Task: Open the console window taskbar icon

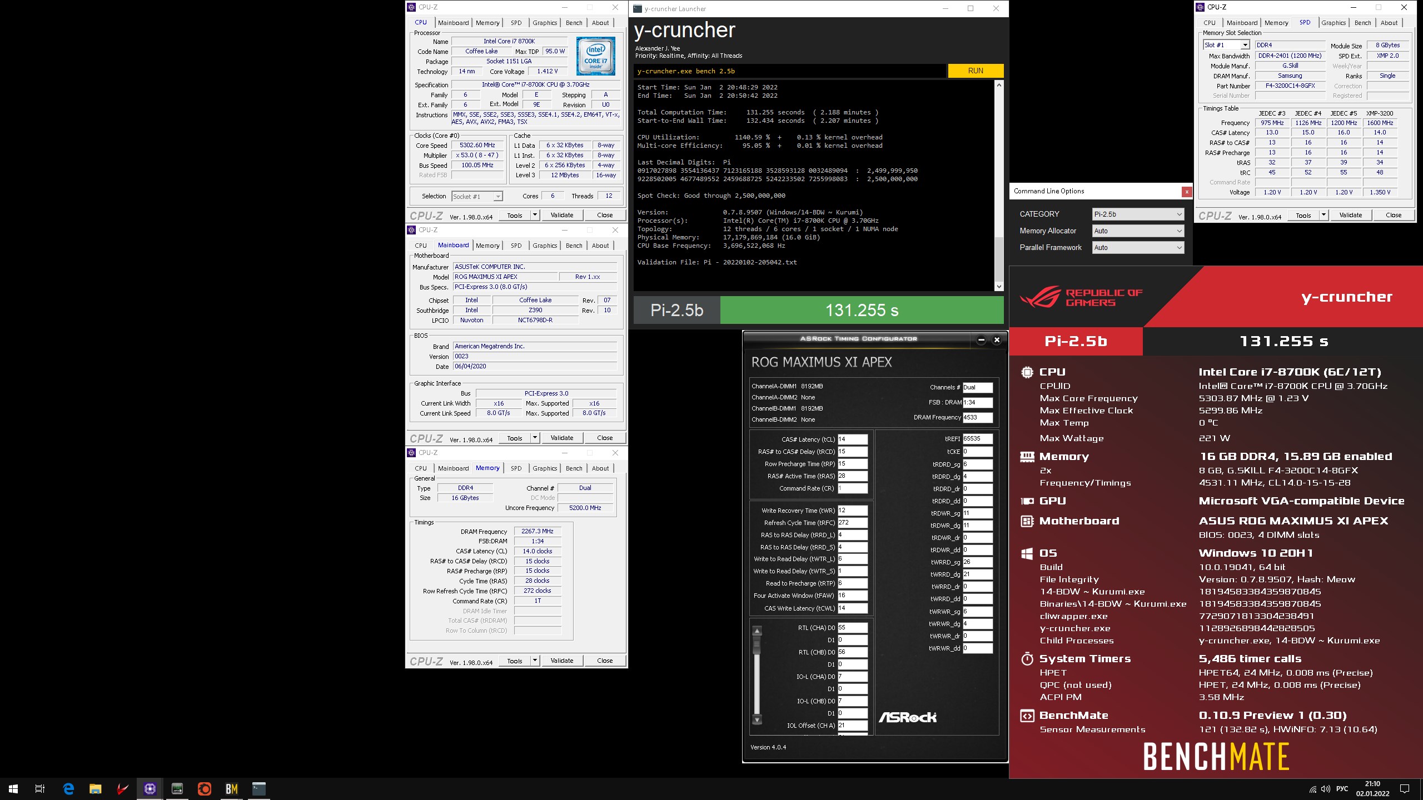Action: tap(259, 788)
